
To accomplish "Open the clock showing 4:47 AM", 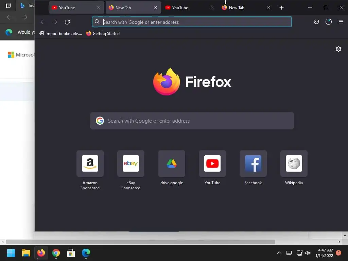I will tap(324, 253).
